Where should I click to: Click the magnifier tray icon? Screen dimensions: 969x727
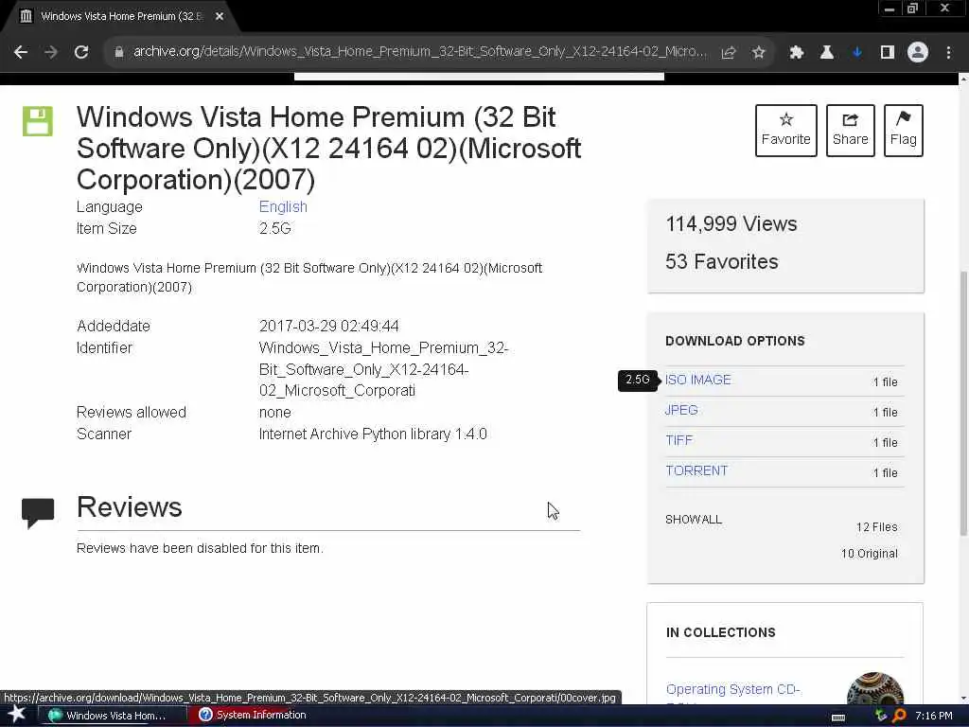coord(899,716)
